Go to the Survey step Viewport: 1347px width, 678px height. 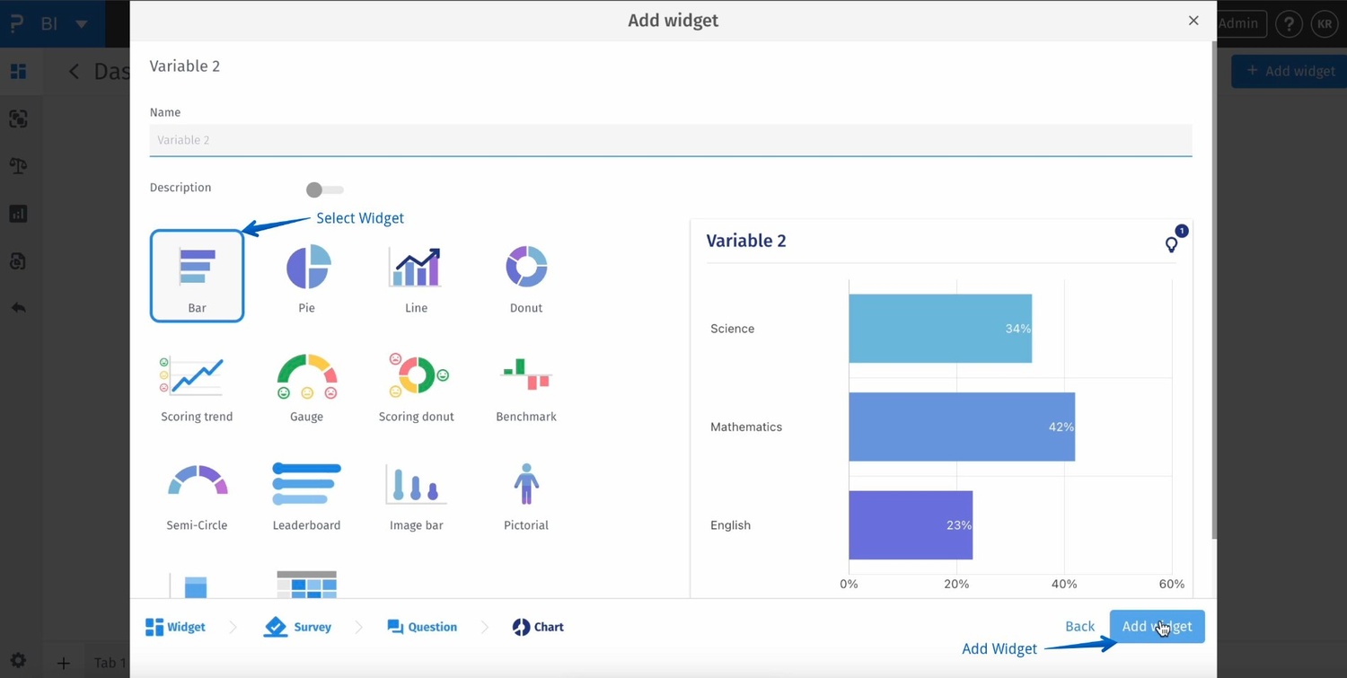pyautogui.click(x=298, y=627)
